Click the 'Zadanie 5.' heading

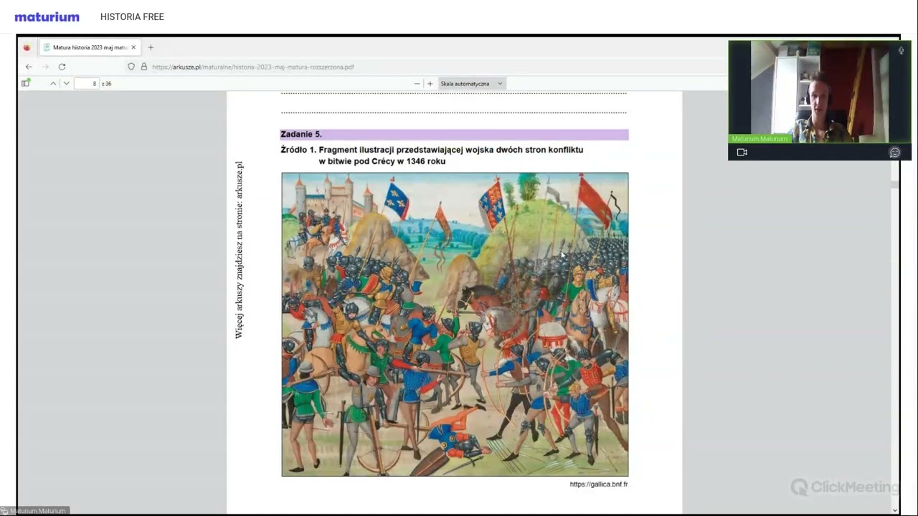[x=301, y=134]
